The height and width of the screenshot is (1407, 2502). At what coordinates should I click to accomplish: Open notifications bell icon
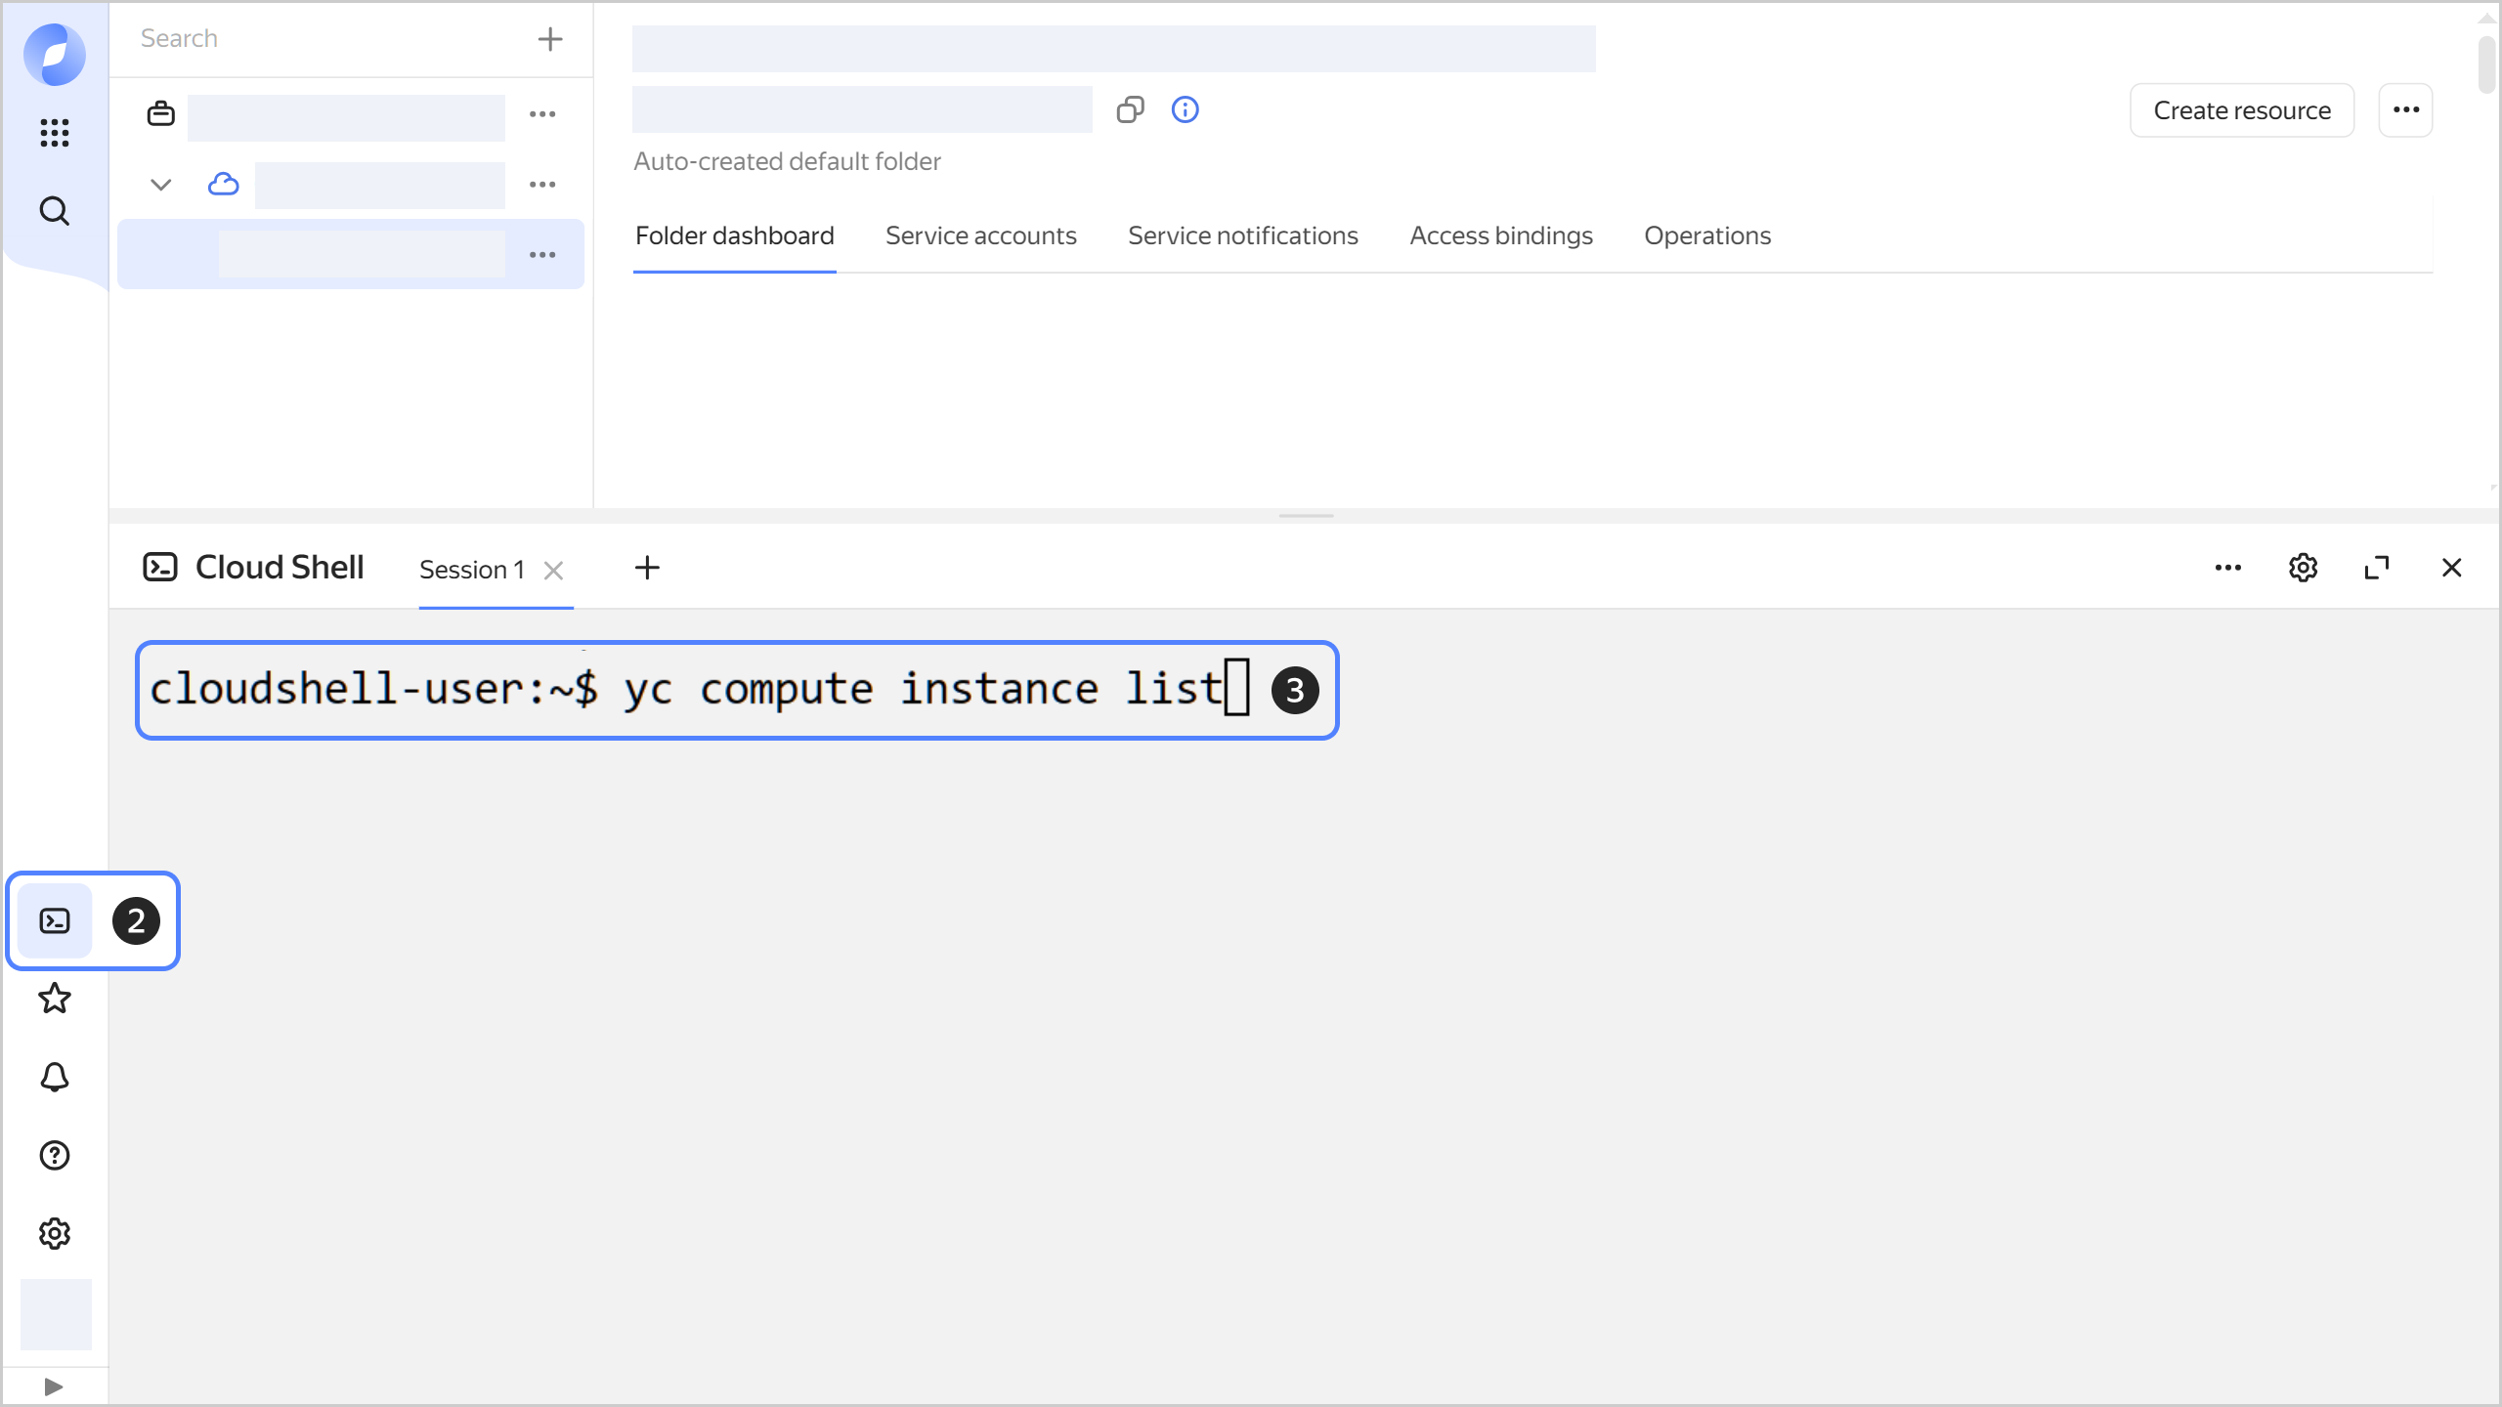55,1077
